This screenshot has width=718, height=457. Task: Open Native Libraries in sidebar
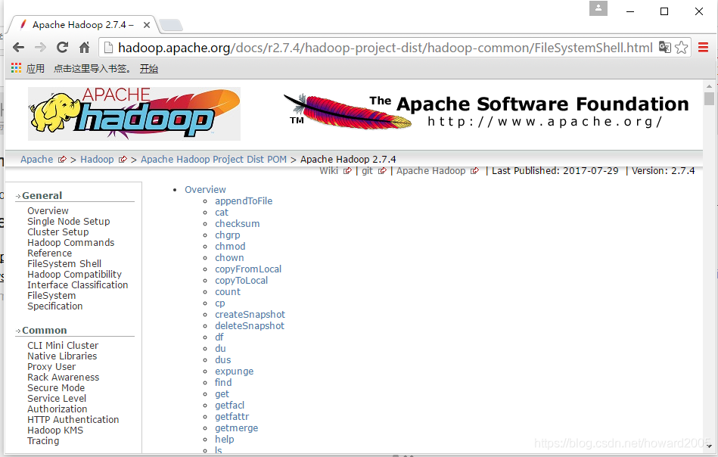tap(62, 356)
